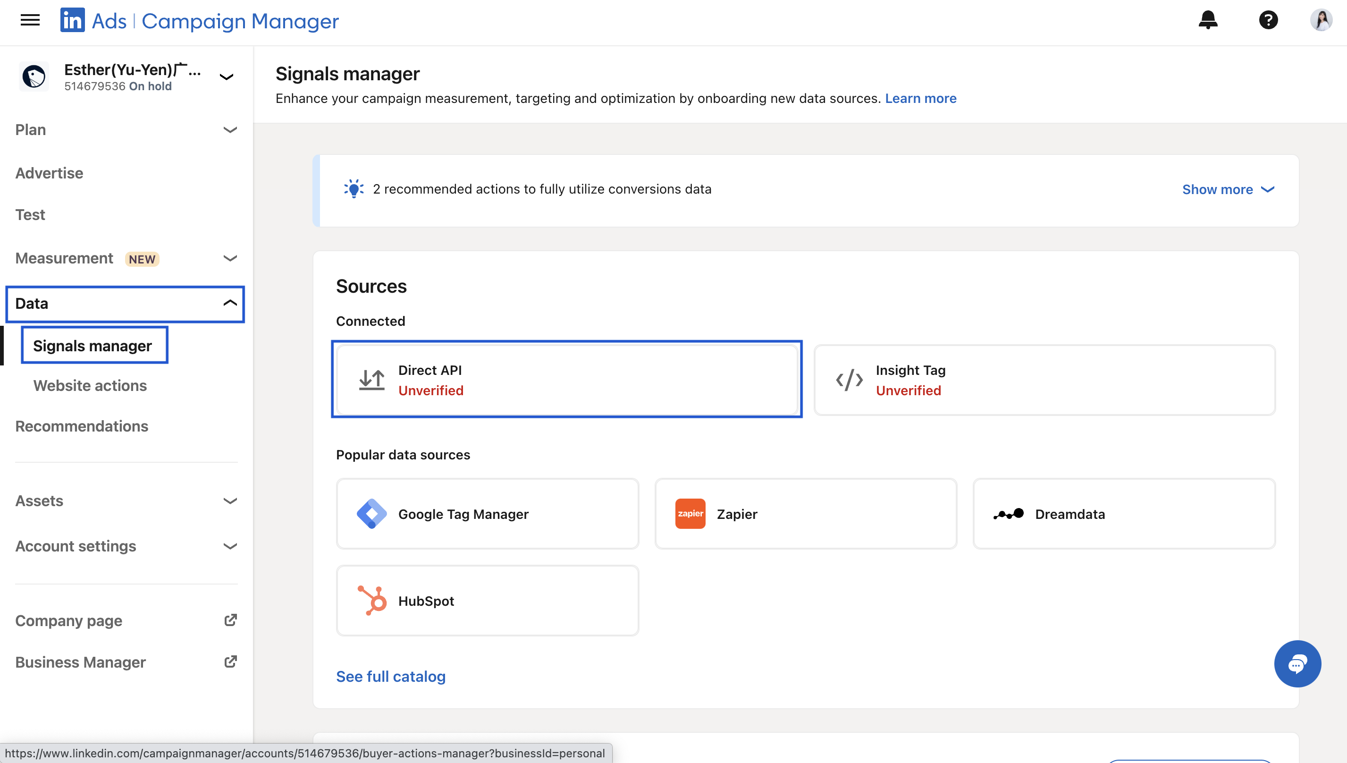Screen dimensions: 1347x763
Task: Click the Insight Tag code brackets icon
Action: click(849, 380)
